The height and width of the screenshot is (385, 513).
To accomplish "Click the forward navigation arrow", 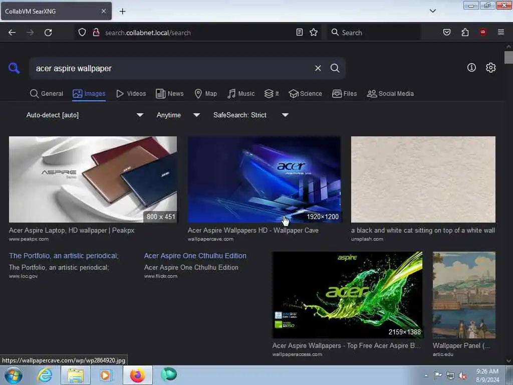I will tap(30, 33).
